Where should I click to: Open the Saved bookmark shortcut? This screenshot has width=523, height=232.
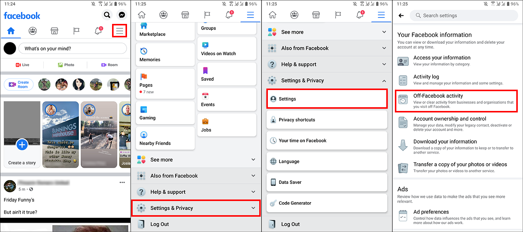[227, 74]
